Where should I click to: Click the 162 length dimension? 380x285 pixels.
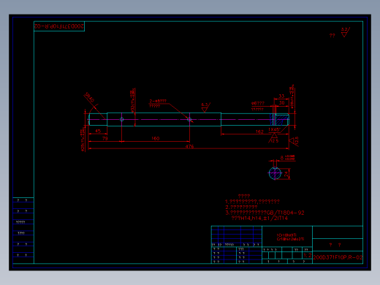259,132
